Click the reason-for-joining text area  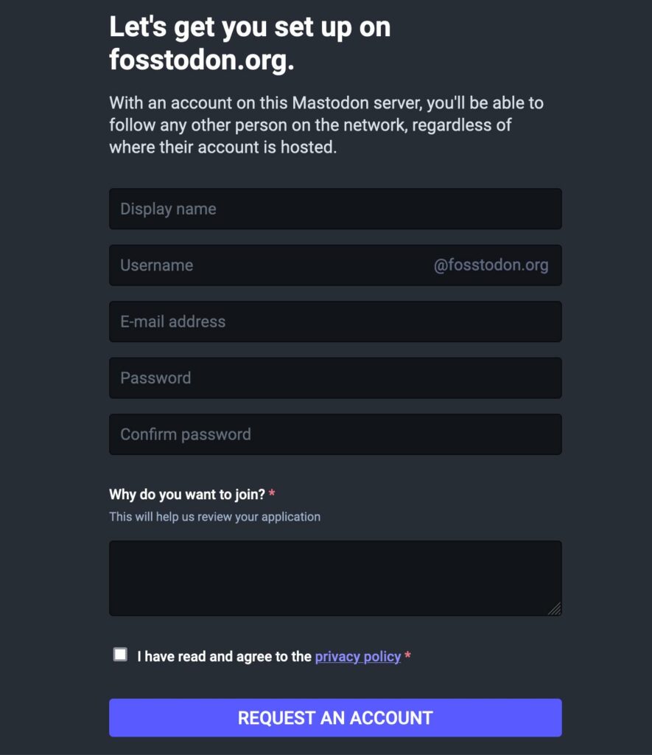coord(335,577)
